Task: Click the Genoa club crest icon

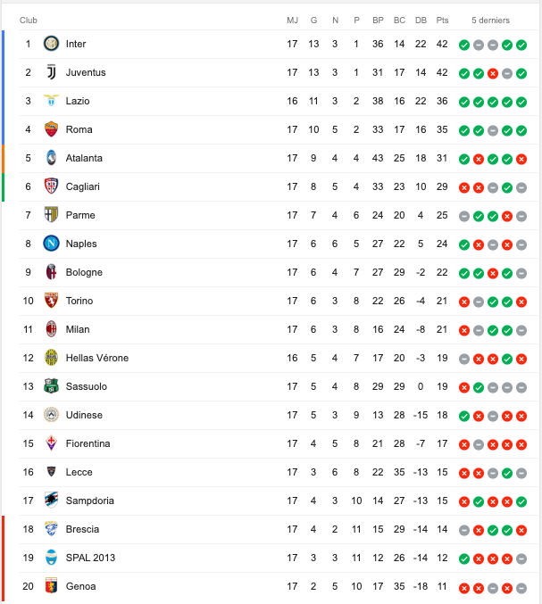Action: [x=51, y=586]
